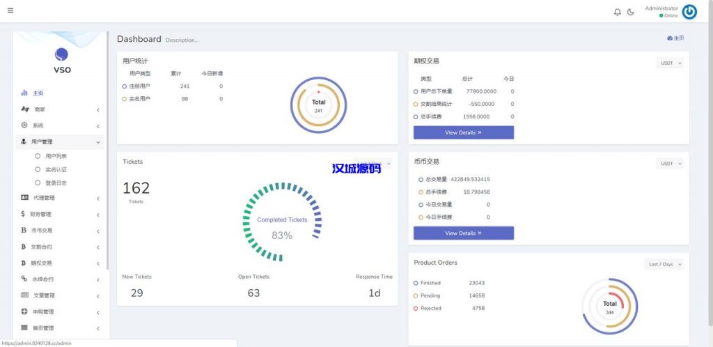
Task: Click the dashboard icon in the 主页 breadcrumb
Action: pos(670,38)
